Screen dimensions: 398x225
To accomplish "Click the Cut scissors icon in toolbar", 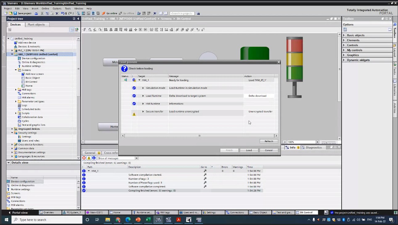I will 42,13.
